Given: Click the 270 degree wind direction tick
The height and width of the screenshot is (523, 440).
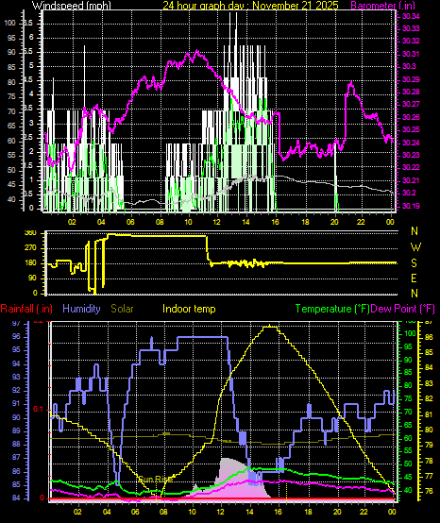Looking at the screenshot, I should coord(30,248).
